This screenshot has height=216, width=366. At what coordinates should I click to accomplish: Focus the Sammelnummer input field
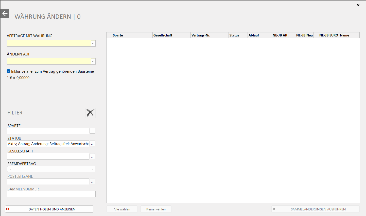(51, 194)
